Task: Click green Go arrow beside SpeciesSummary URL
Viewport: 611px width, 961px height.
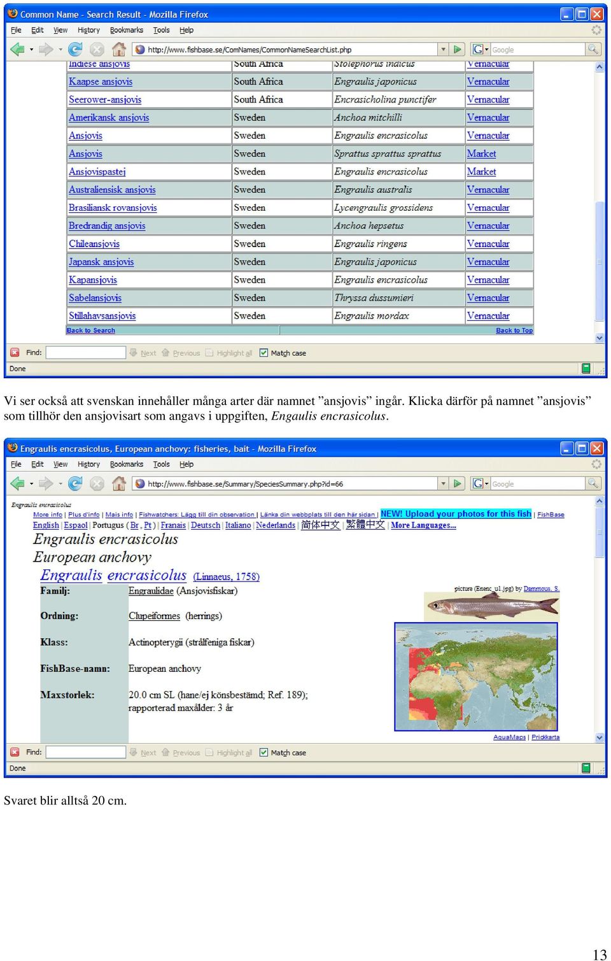Action: [x=457, y=483]
